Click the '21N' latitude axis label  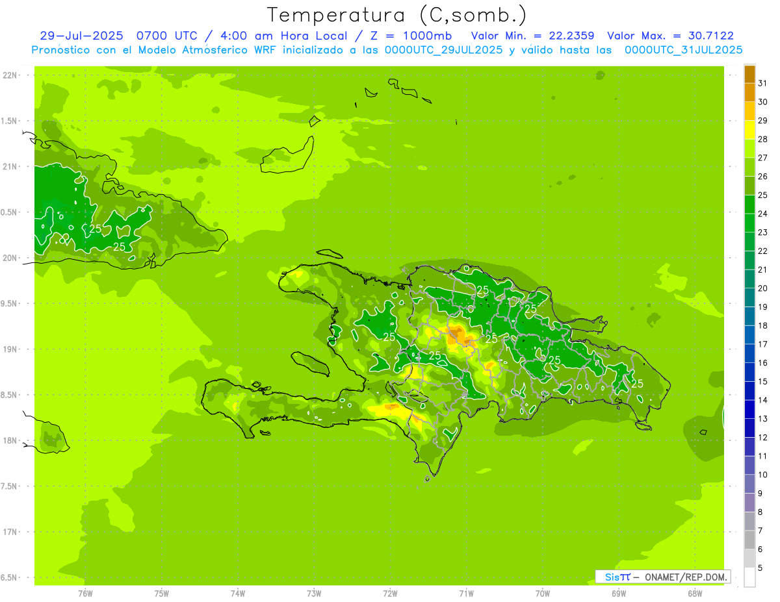click(10, 167)
